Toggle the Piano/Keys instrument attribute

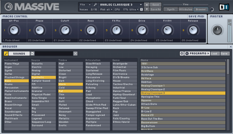click(16, 64)
